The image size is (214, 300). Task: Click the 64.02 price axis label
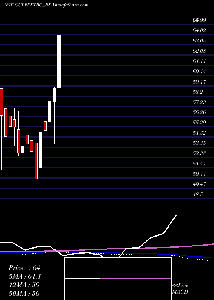199,30
